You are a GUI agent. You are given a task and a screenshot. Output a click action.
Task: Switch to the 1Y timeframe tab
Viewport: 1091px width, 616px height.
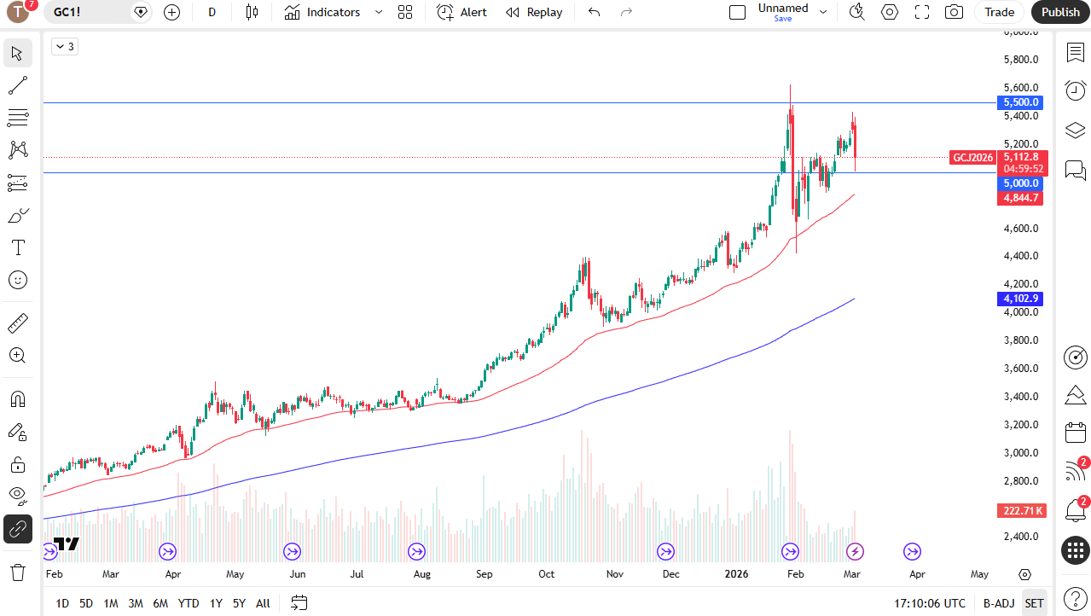click(215, 603)
